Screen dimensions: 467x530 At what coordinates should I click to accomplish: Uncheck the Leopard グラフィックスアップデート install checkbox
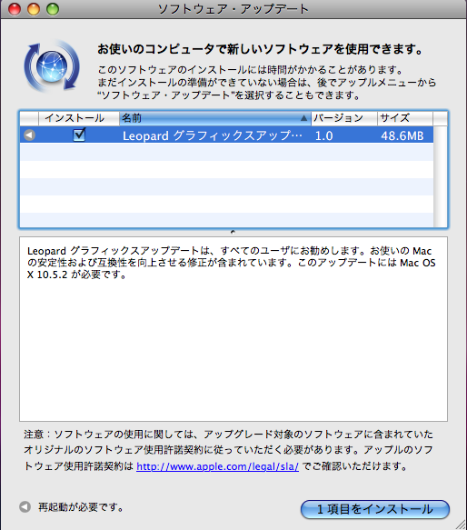(x=79, y=135)
